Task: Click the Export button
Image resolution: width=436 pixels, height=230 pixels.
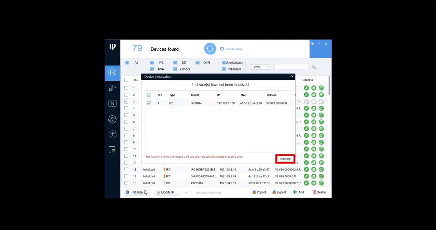Action: click(x=279, y=192)
